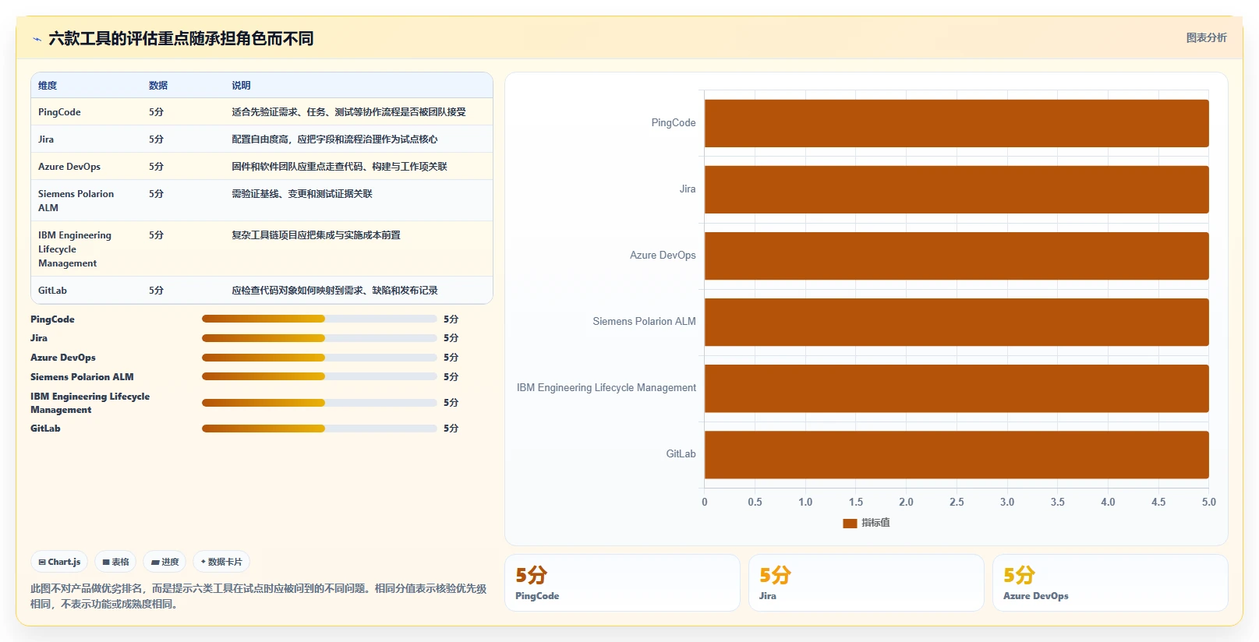Viewport: 1259px width, 642px height.
Task: Click the PingCode bar in the chart
Action: point(957,123)
